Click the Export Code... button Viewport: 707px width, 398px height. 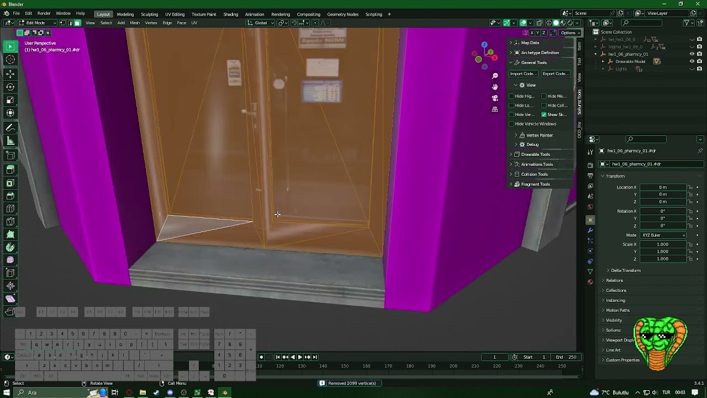555,74
